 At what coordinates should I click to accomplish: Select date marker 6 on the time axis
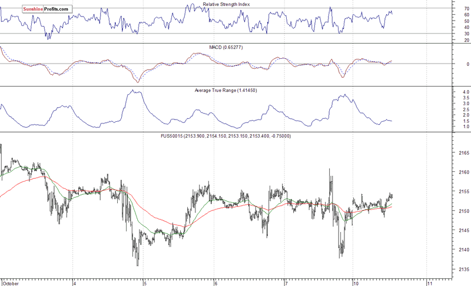click(x=215, y=282)
